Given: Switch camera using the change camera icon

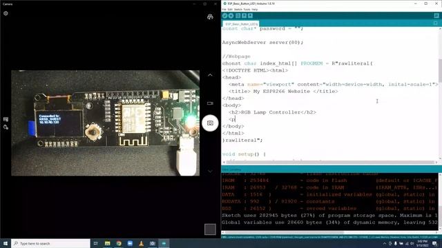Looking at the screenshot, I should pyautogui.click(x=210, y=17).
